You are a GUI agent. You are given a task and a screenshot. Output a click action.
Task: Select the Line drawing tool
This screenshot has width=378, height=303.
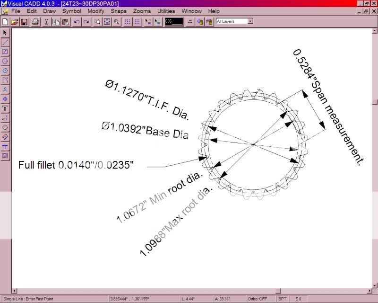point(5,42)
